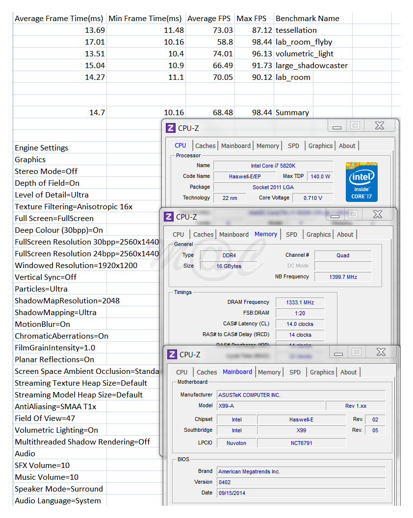Screen dimensions: 413x518
Task: Open Memory tab in Mainboard window
Action: tap(269, 372)
